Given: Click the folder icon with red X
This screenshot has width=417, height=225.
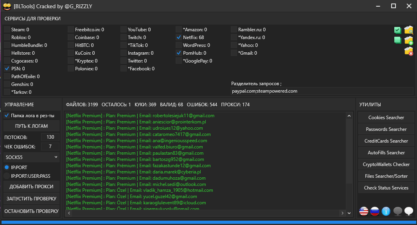Looking at the screenshot, I should coord(408,51).
